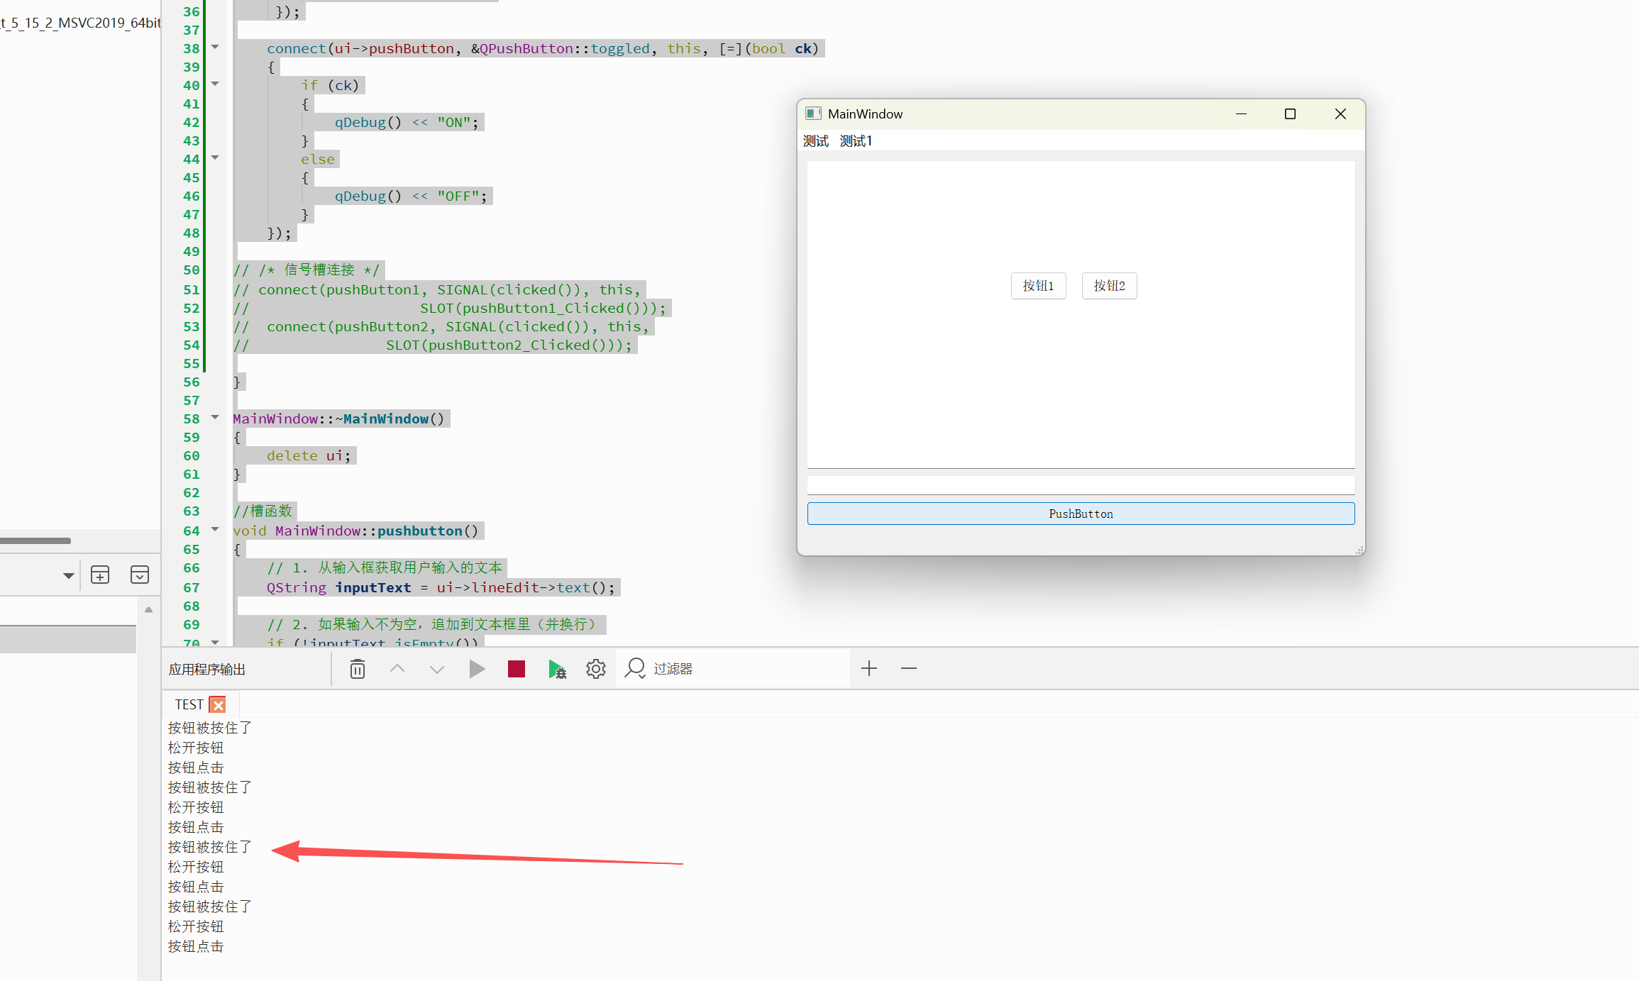Re-run the application with gray play icon
Screen dimensions: 1639x981
click(477, 669)
